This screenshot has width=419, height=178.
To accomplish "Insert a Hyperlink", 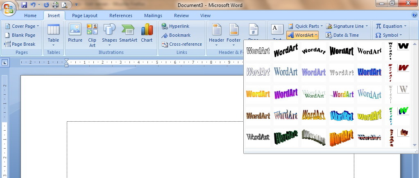I will (x=176, y=26).
